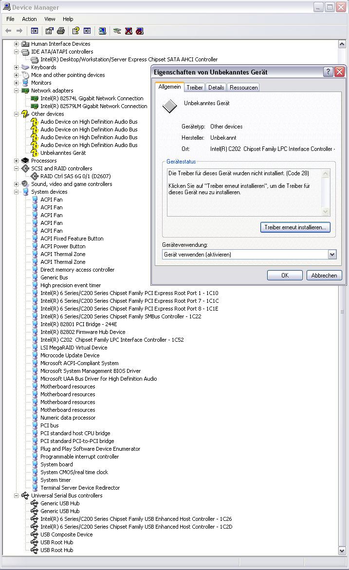Screen dimensions: 349x570
Task: Expand the Keyboards node
Action: pos(16,67)
